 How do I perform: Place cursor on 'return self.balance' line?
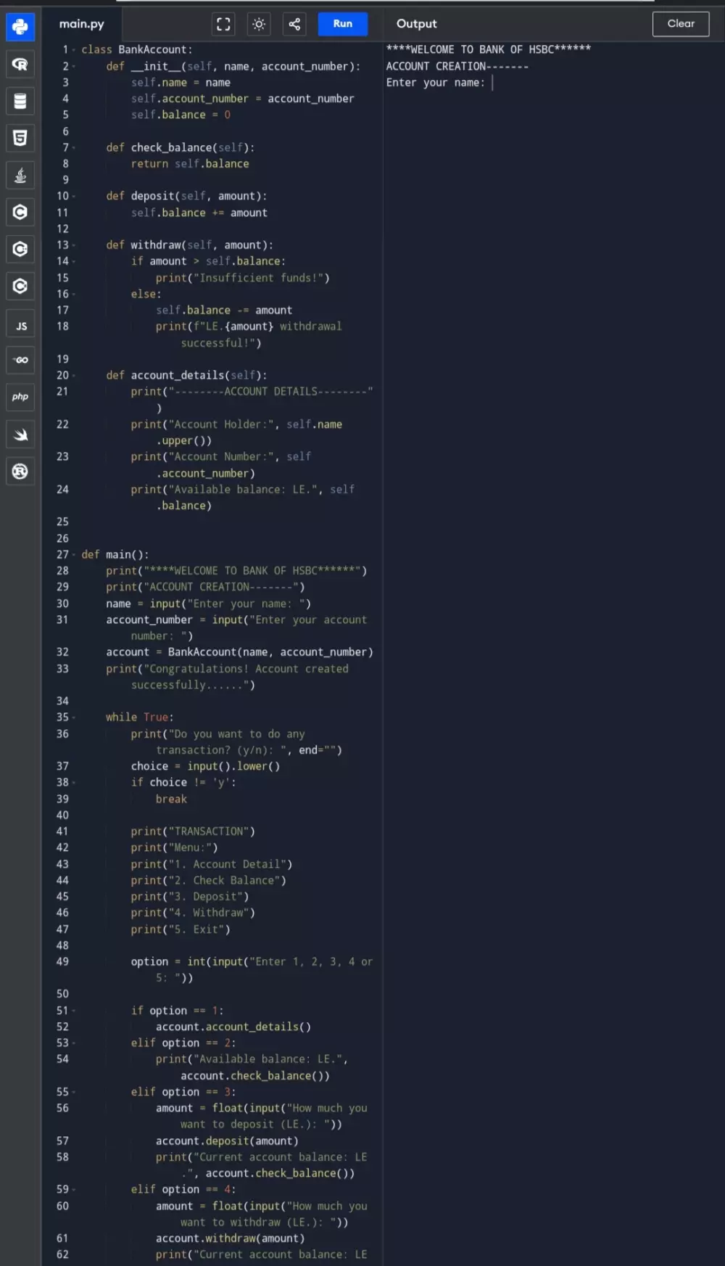point(190,164)
